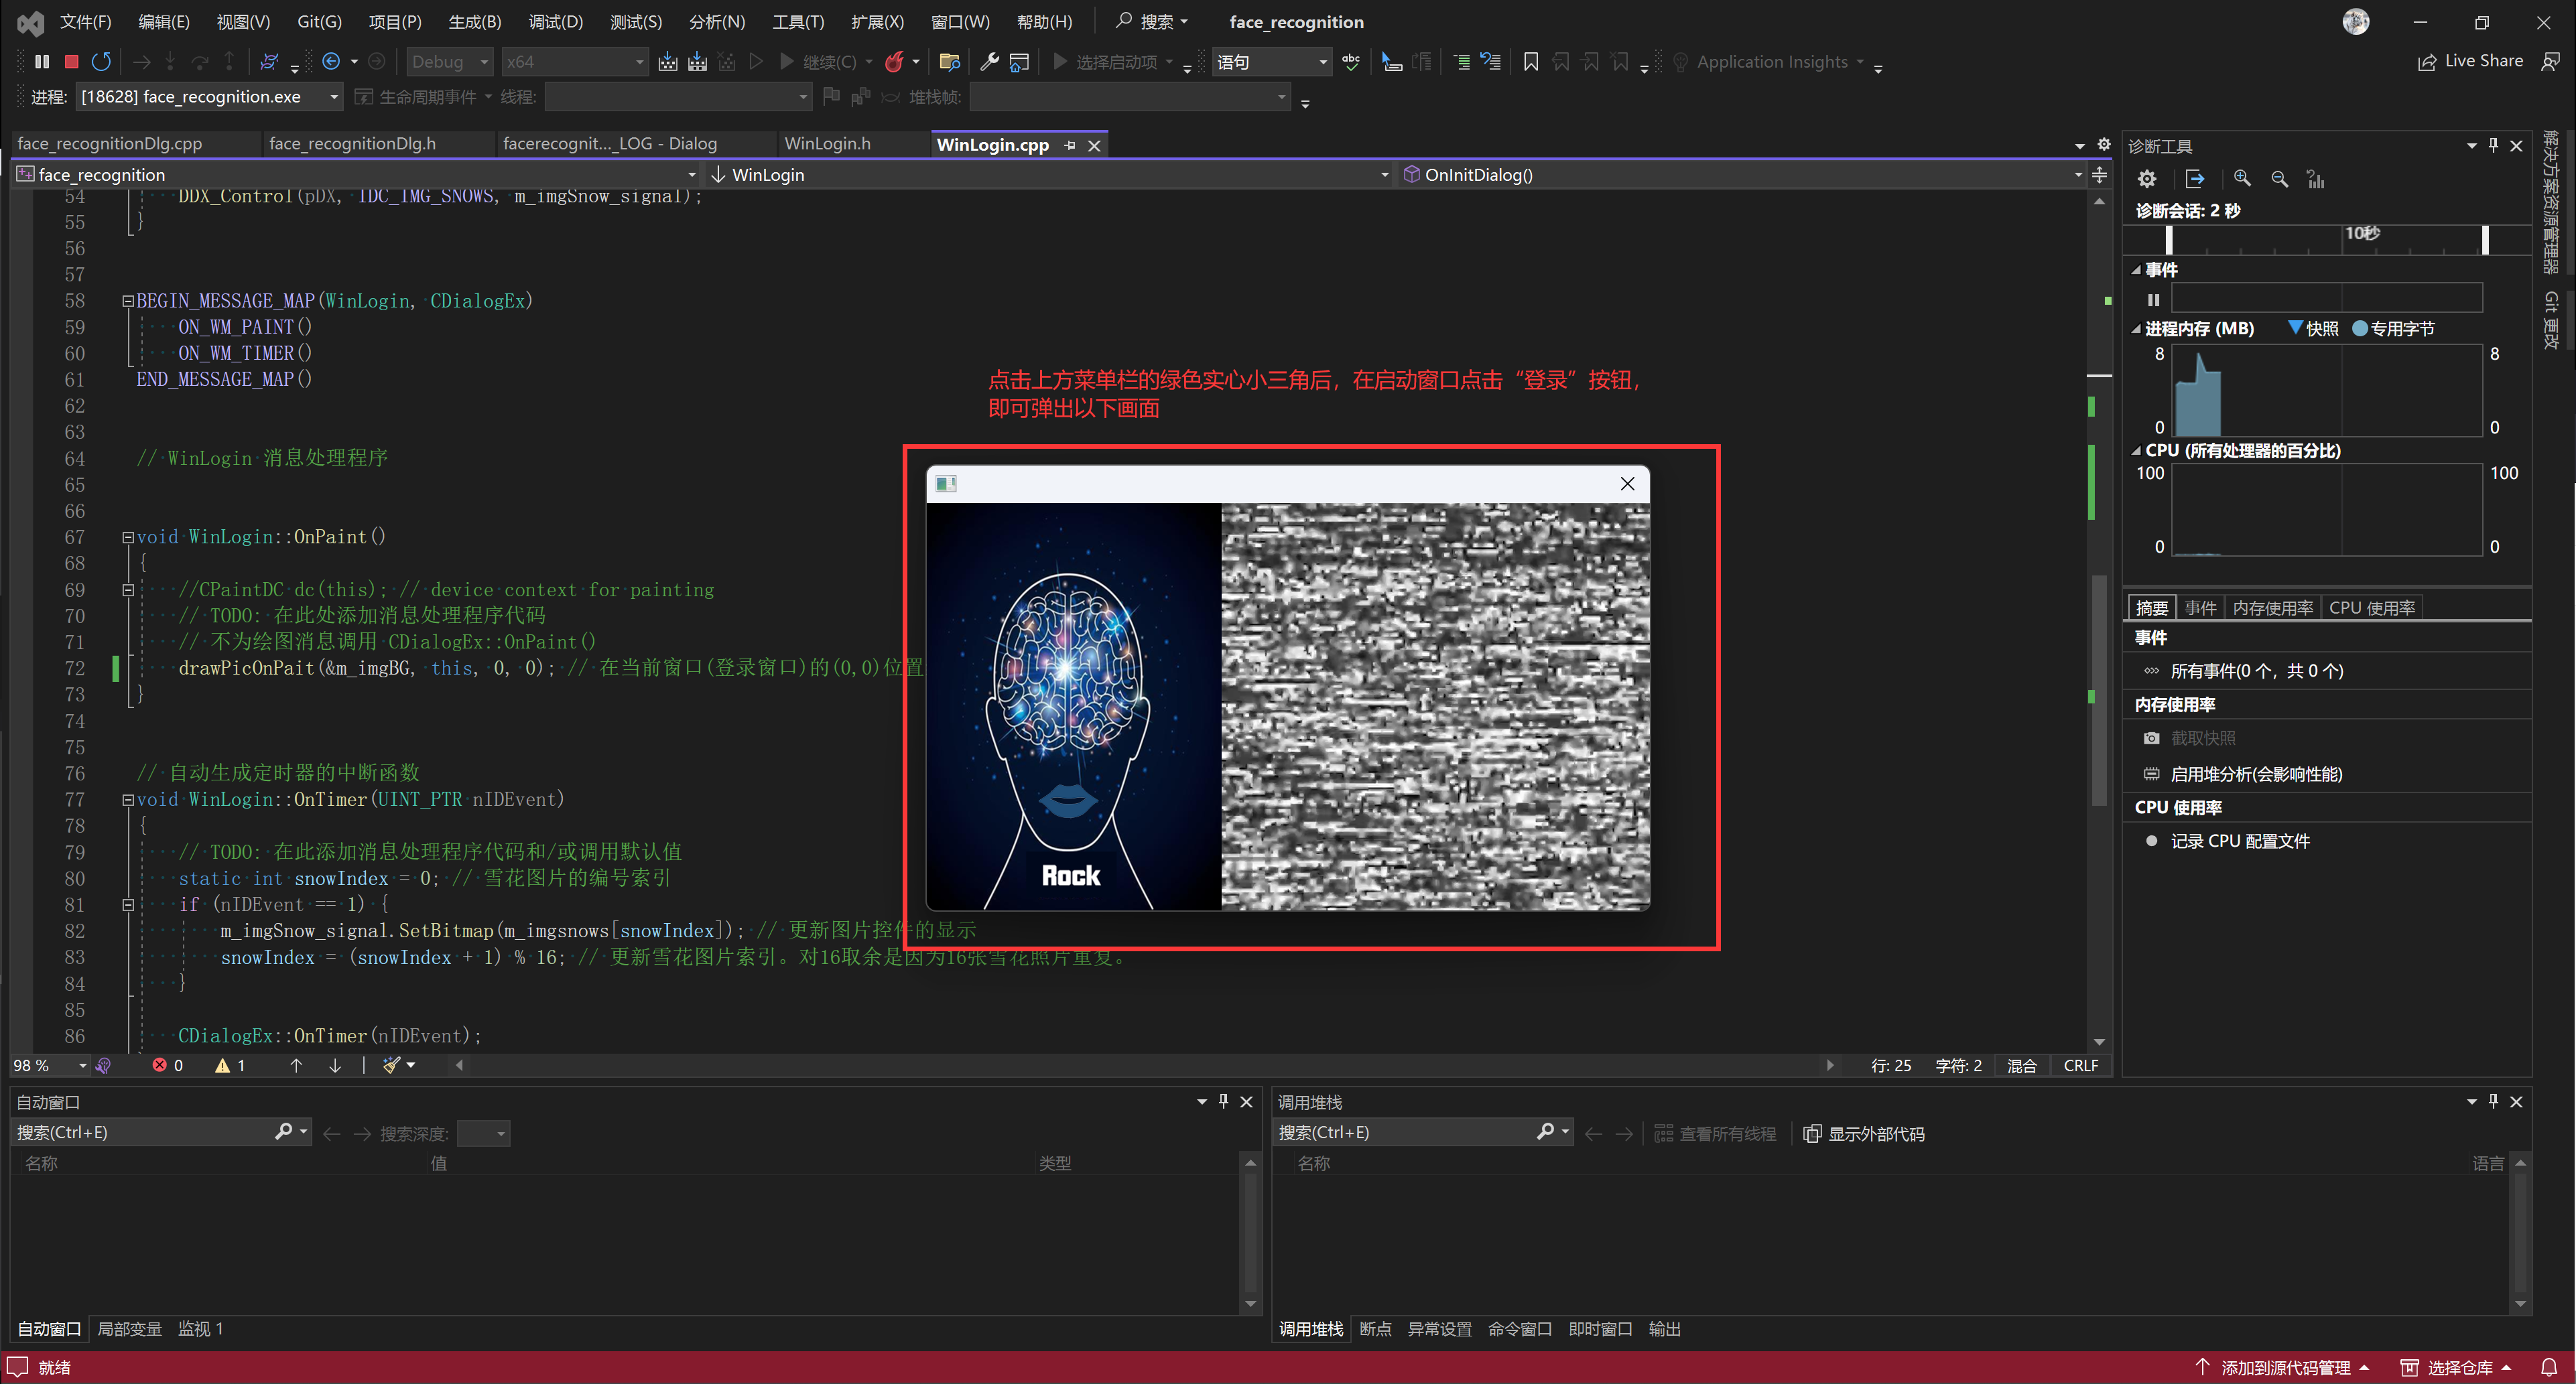This screenshot has height=1384, width=2576.
Task: Open the process face_recognition.exe dropdown
Action: point(334,97)
